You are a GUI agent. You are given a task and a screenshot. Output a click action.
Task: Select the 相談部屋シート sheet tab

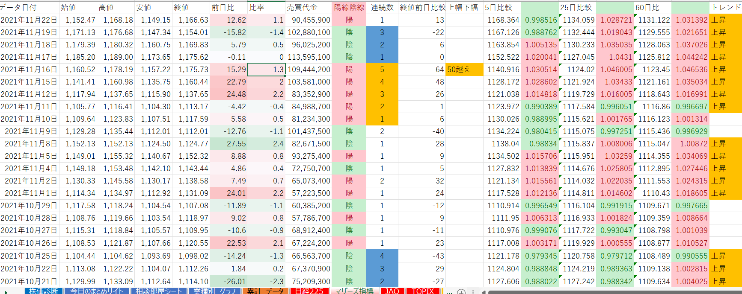pos(159,291)
